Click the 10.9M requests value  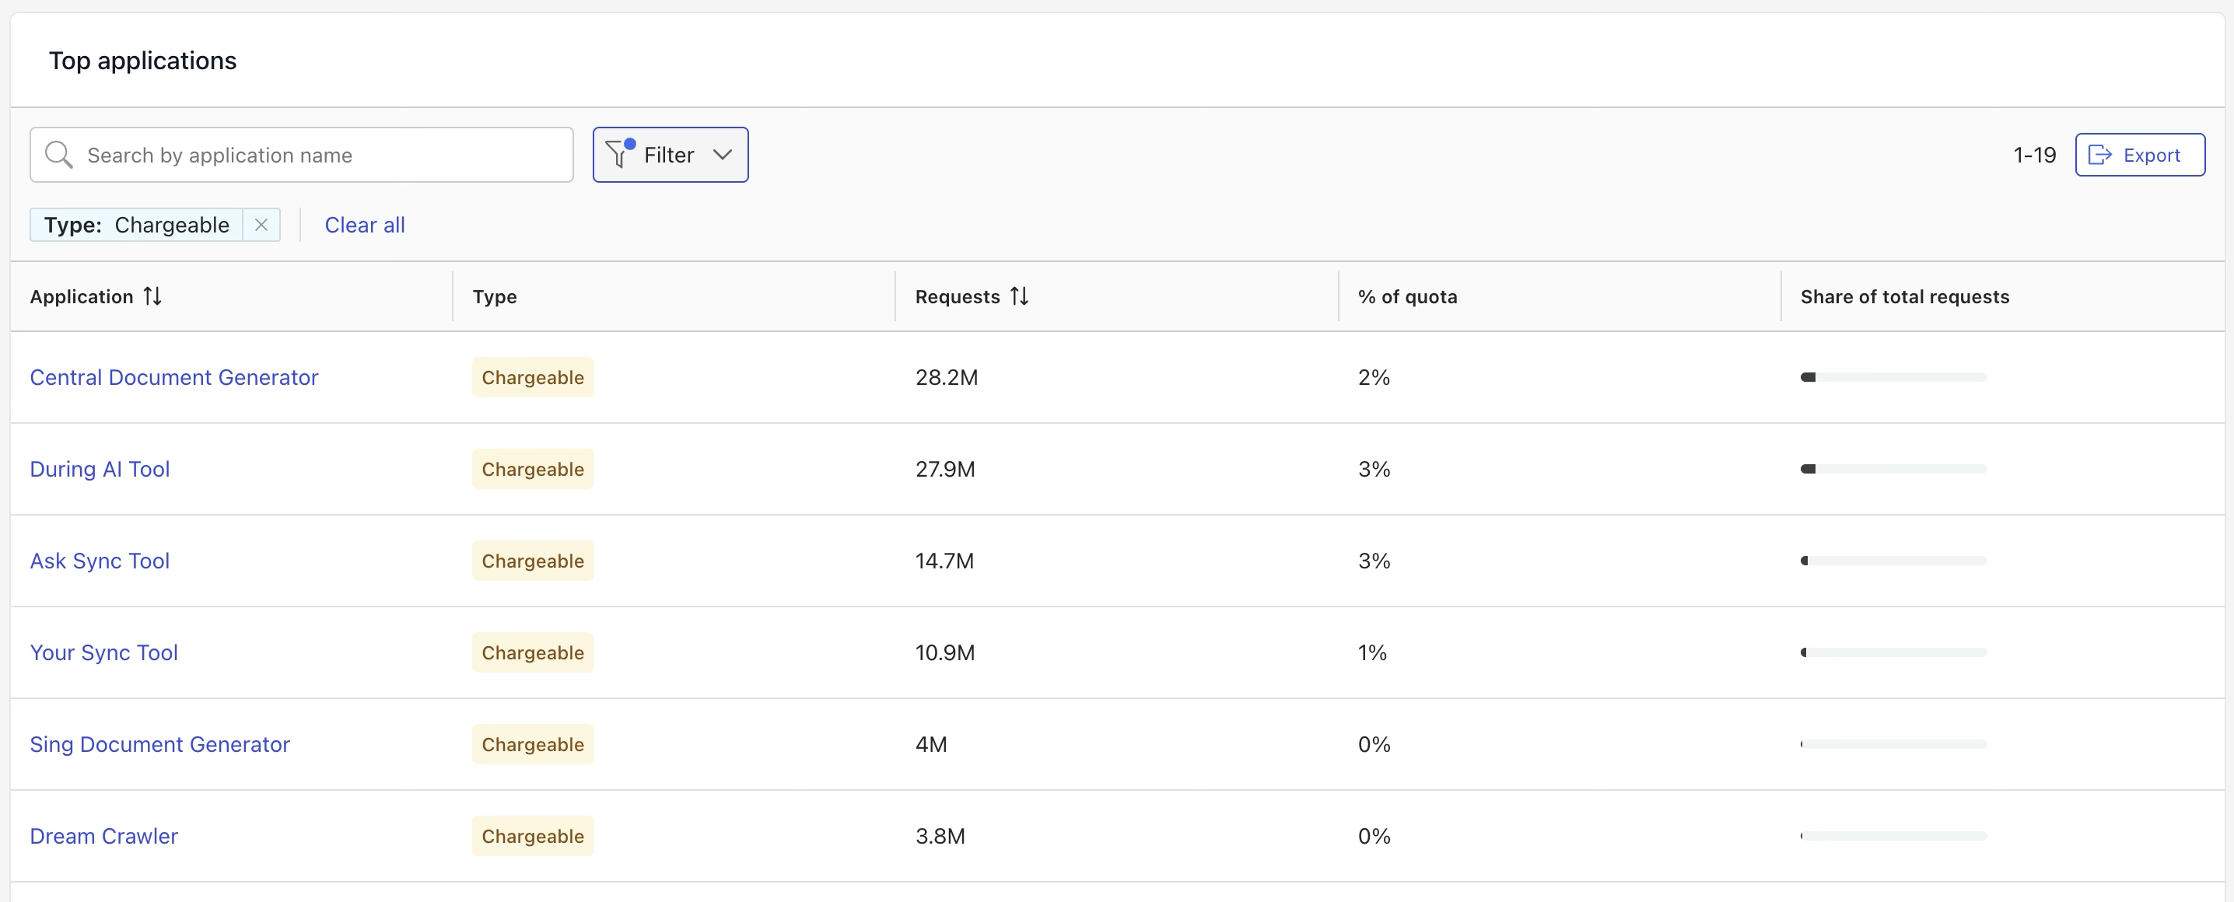coord(944,652)
